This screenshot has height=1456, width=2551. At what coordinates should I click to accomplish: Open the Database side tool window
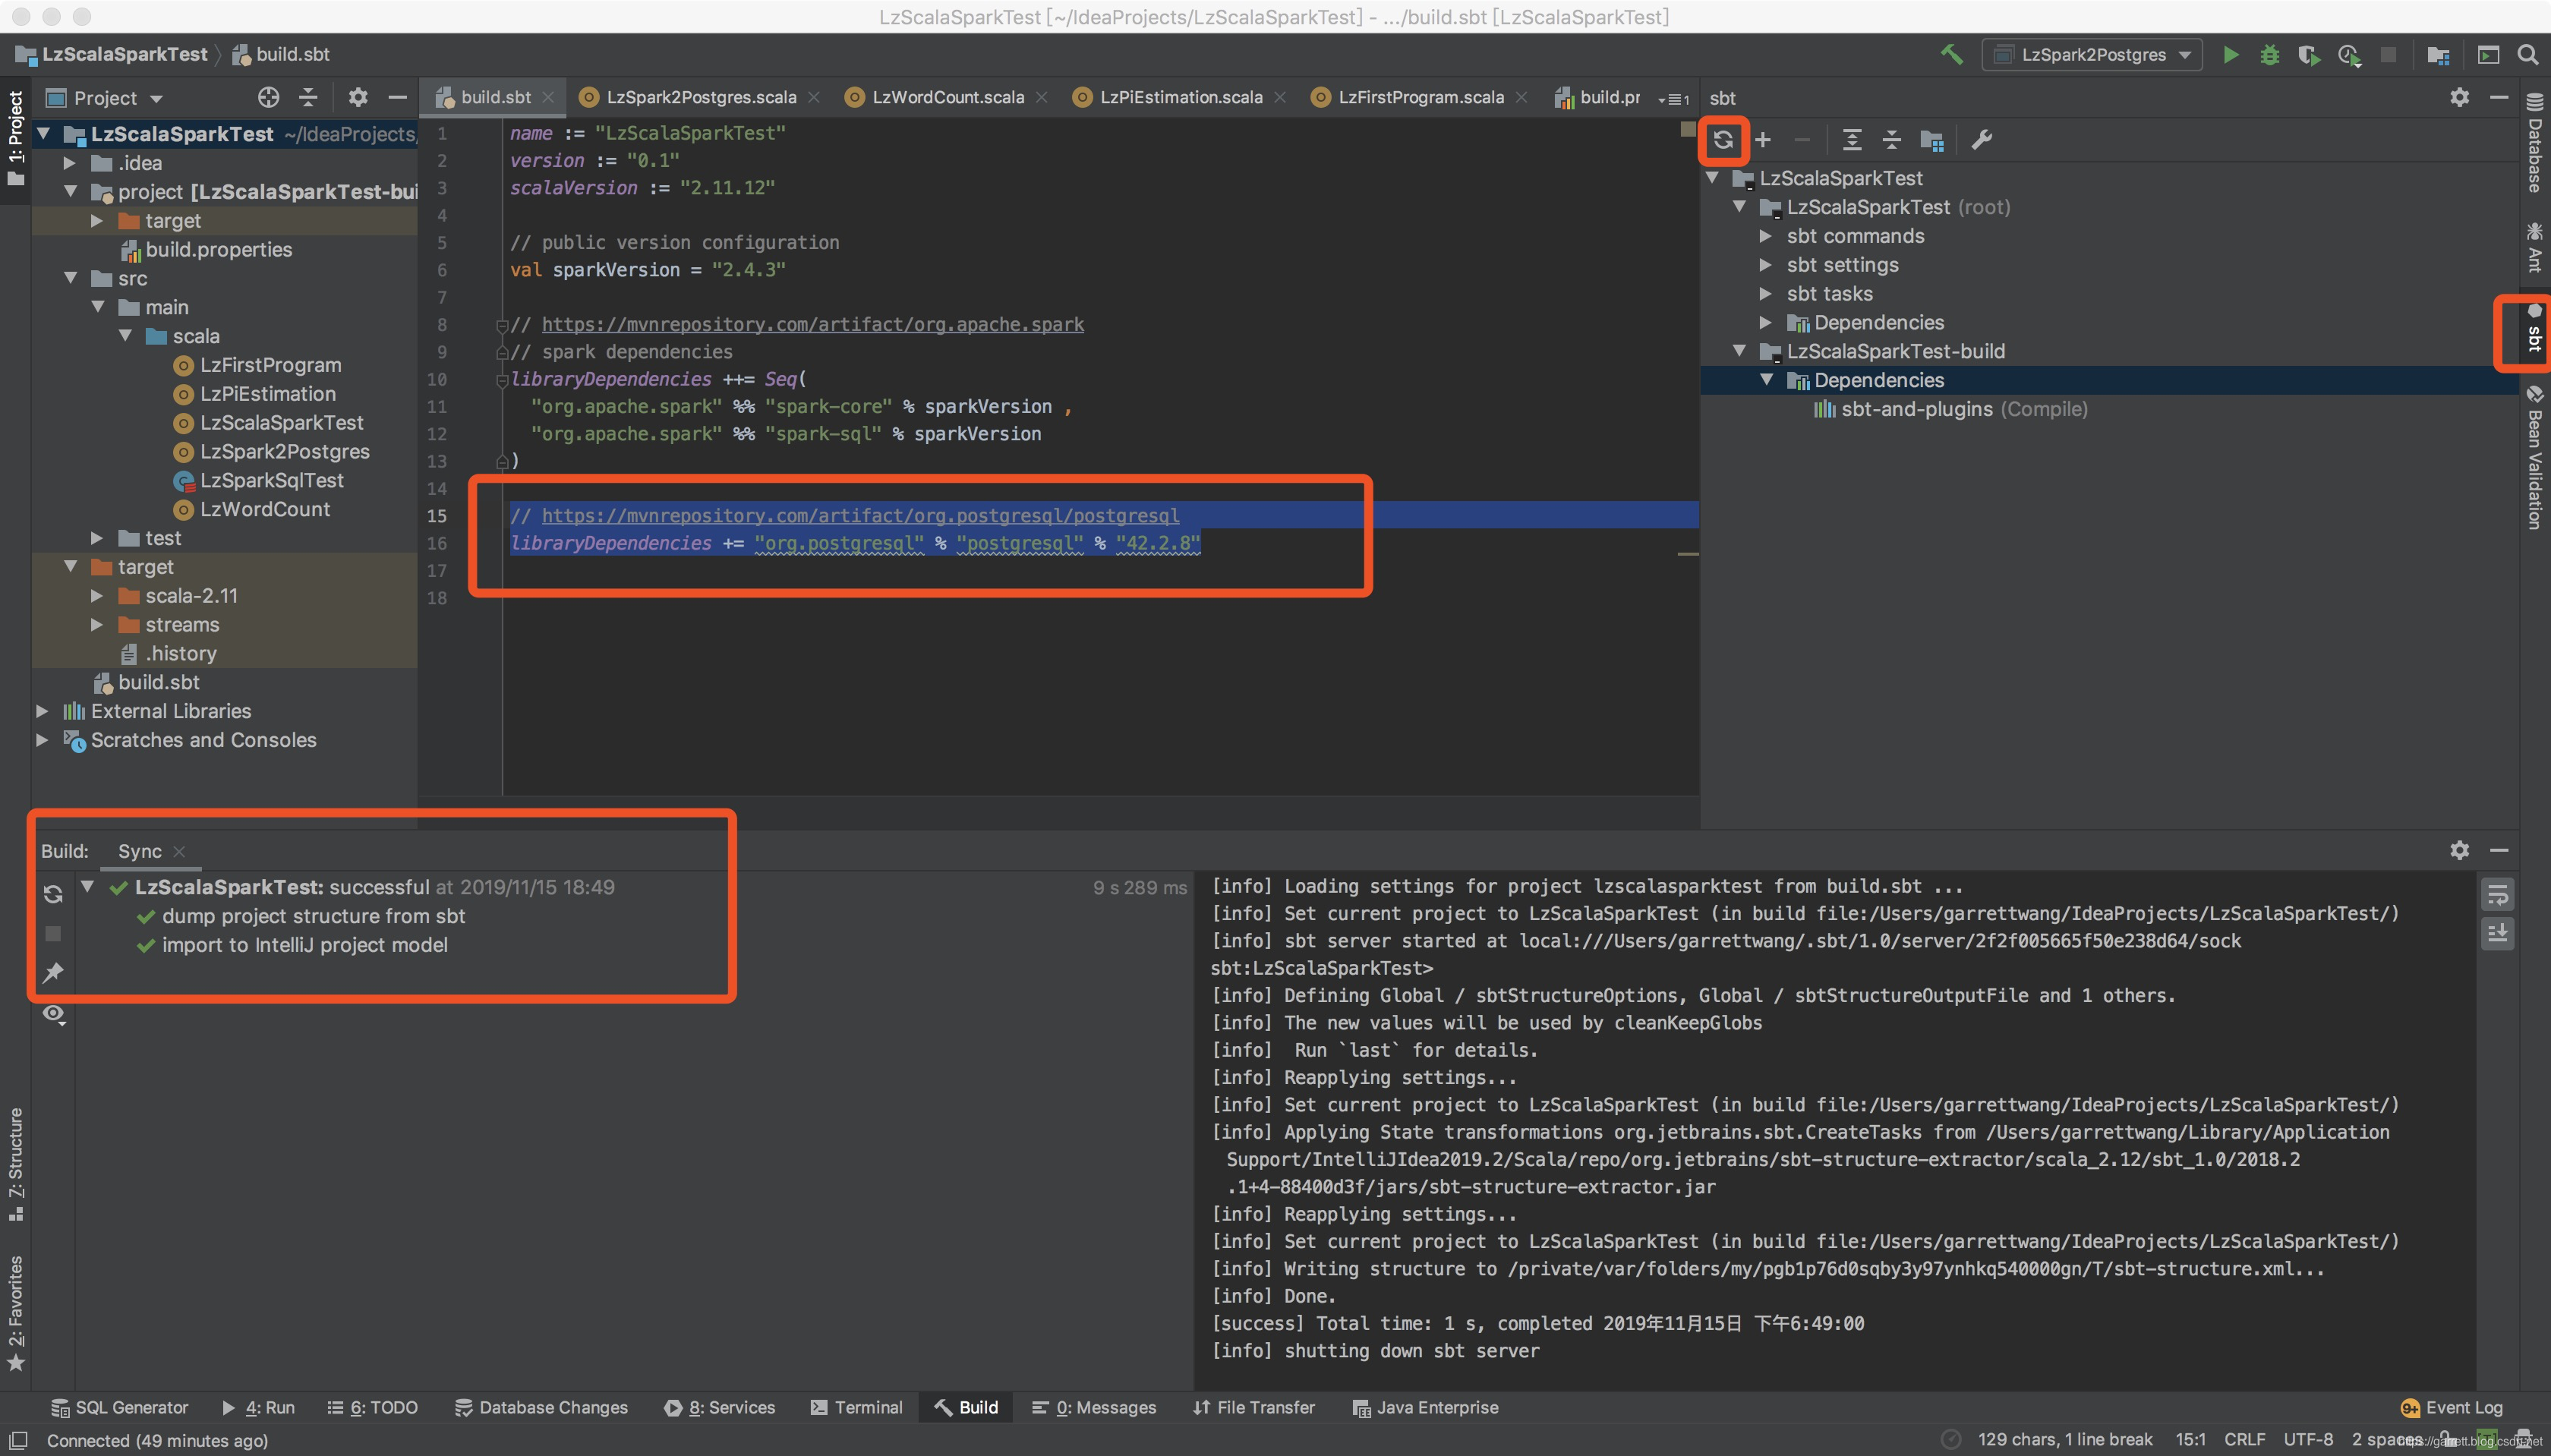(2534, 142)
